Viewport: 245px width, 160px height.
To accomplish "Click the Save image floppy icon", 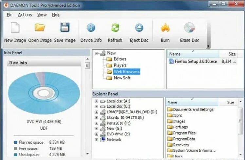I will pos(65,27).
